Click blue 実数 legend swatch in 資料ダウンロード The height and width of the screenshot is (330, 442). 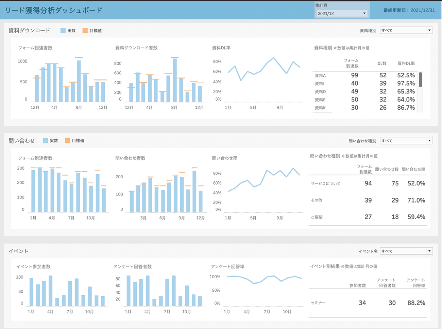(x=63, y=31)
